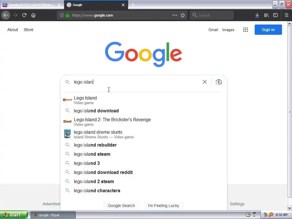Click the help question mark tray icon
Screen dimensions: 292x219
click(248, 215)
